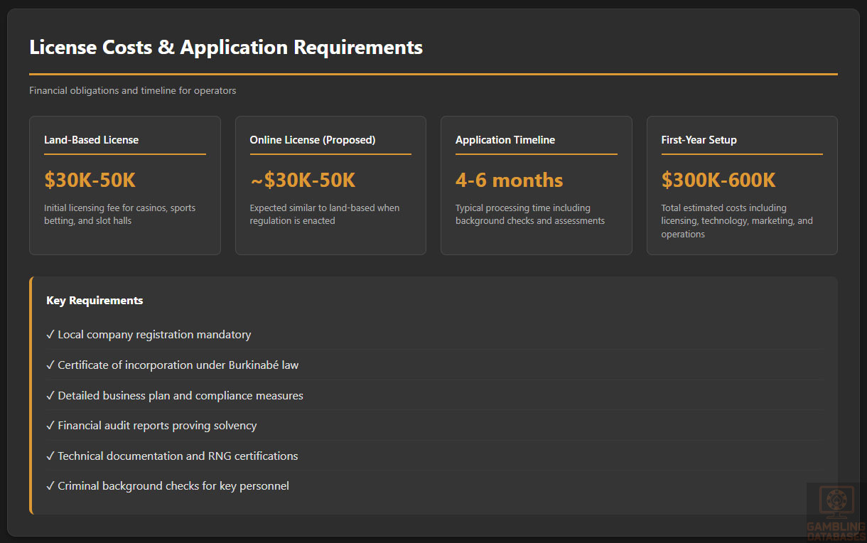Click the $300K-600K first-year cost value
The image size is (867, 543).
[718, 180]
